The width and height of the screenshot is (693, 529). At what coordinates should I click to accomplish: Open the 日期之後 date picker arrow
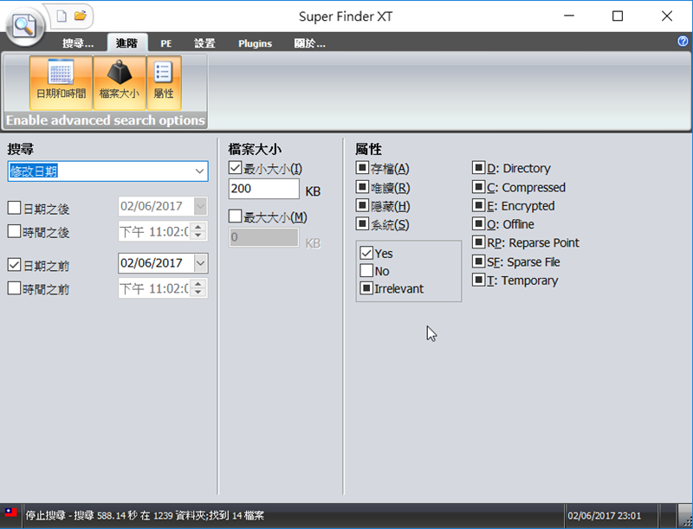tap(200, 206)
